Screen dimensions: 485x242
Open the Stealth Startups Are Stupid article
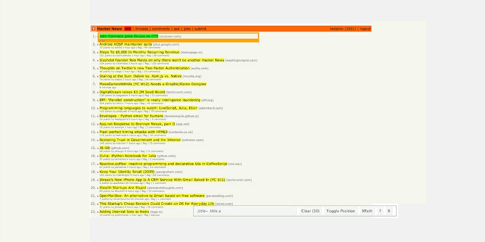[123, 188]
